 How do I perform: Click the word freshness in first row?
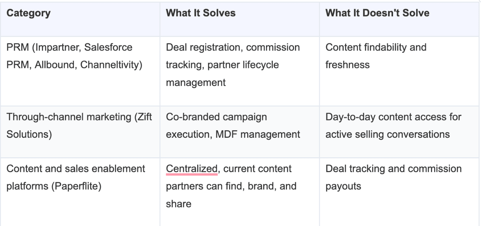347,65
